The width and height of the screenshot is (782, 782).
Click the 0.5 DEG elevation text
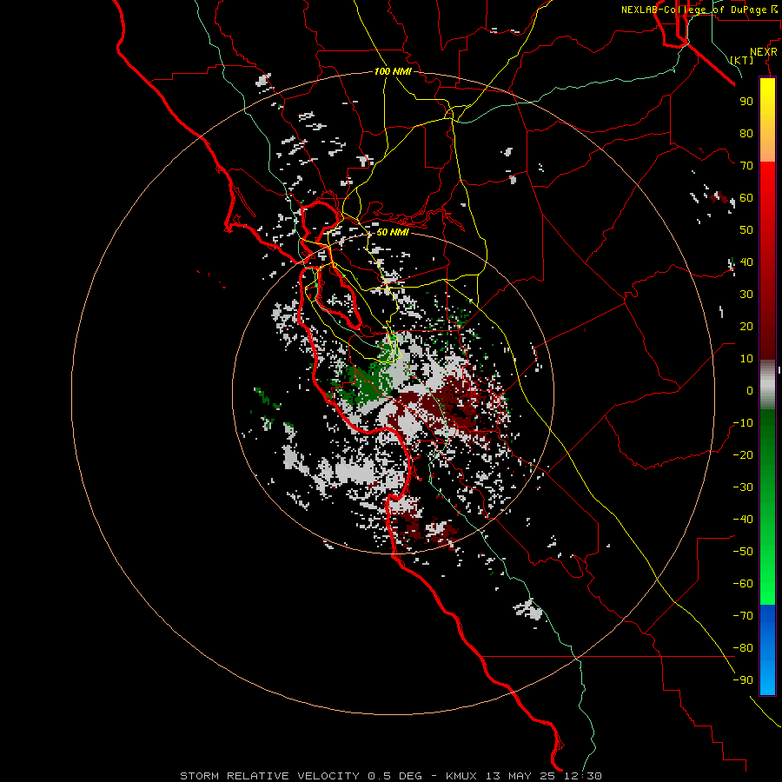pyautogui.click(x=395, y=776)
